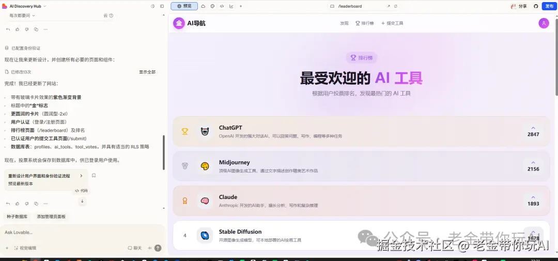Open the ChatGPT leaderboard card title
This screenshot has height=261, width=558.
[230, 128]
